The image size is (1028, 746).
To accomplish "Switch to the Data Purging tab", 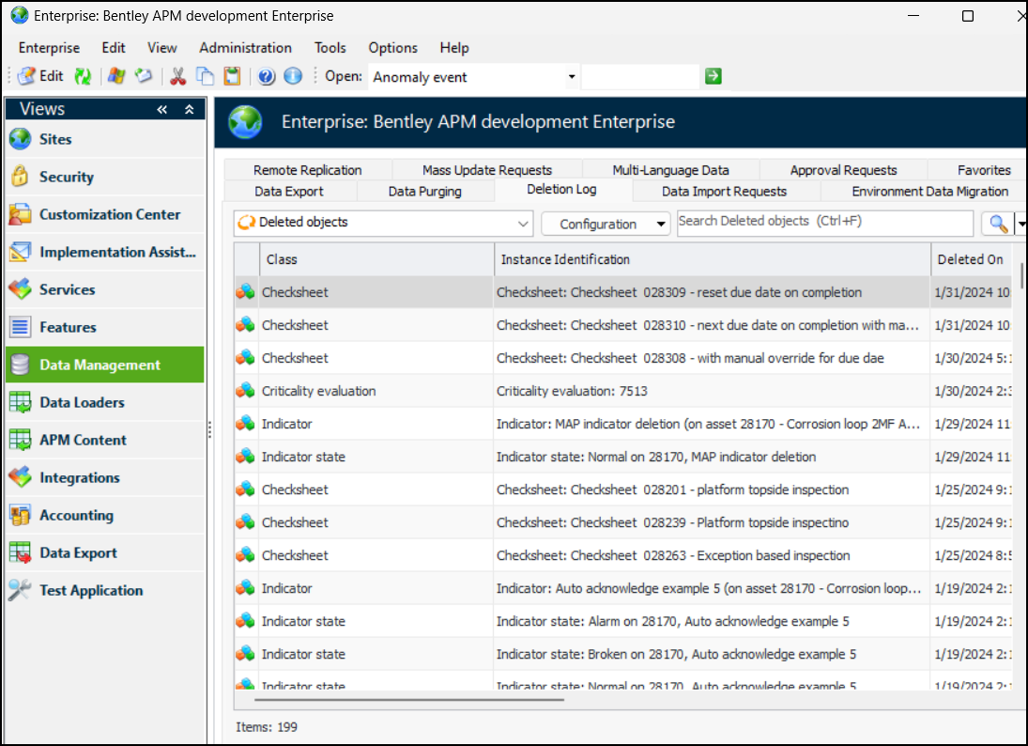I will coord(424,191).
